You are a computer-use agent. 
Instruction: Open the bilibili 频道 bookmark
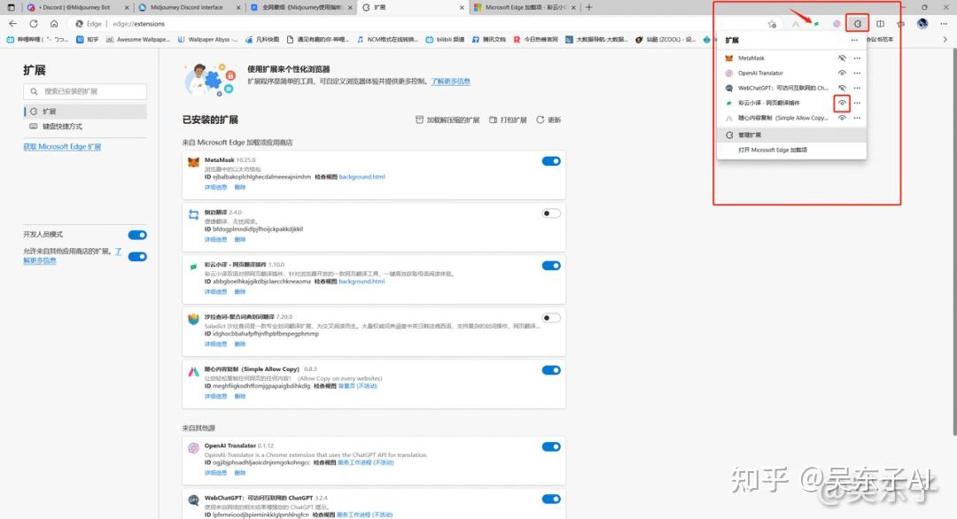[444, 39]
